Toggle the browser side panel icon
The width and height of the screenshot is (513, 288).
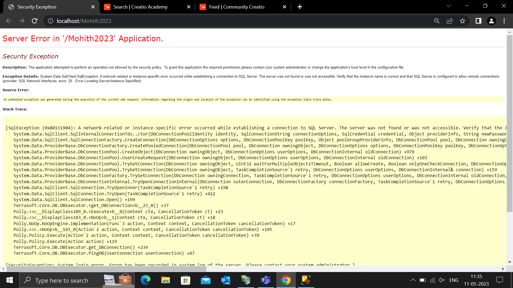pyautogui.click(x=478, y=21)
